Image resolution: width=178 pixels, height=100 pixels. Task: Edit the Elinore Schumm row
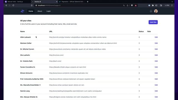(156, 73)
